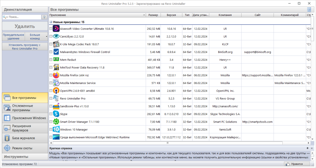The height and width of the screenshot is (168, 316).
Task: Click the Sandboxie-Plus icon
Action: (x=56, y=106)
